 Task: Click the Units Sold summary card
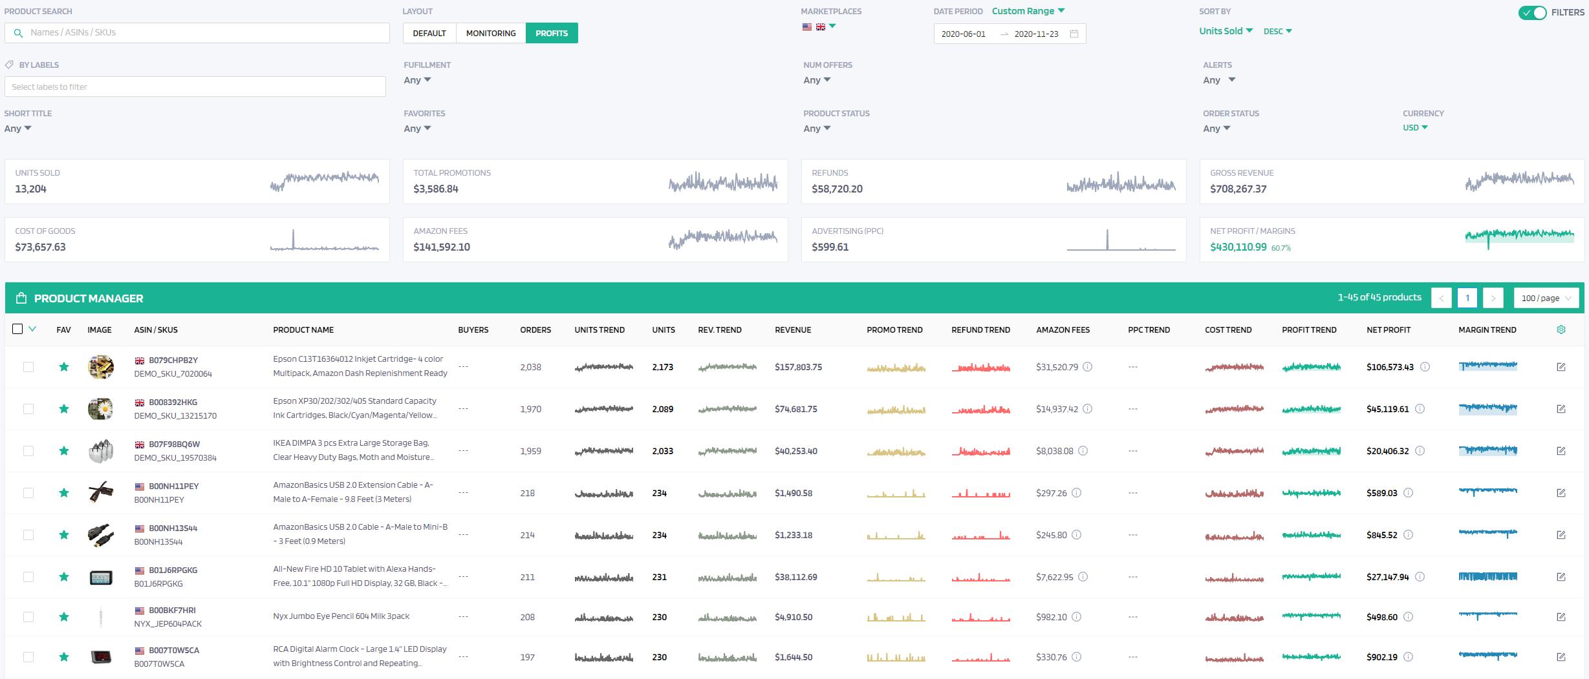[197, 182]
